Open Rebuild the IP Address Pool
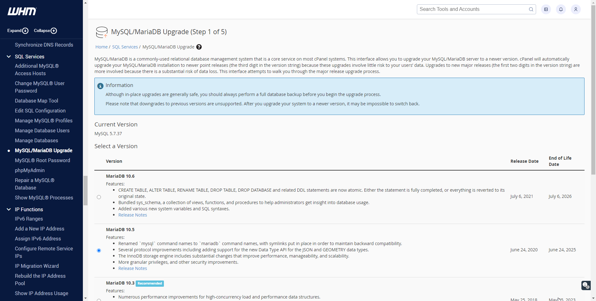This screenshot has height=301, width=596. 40,280
